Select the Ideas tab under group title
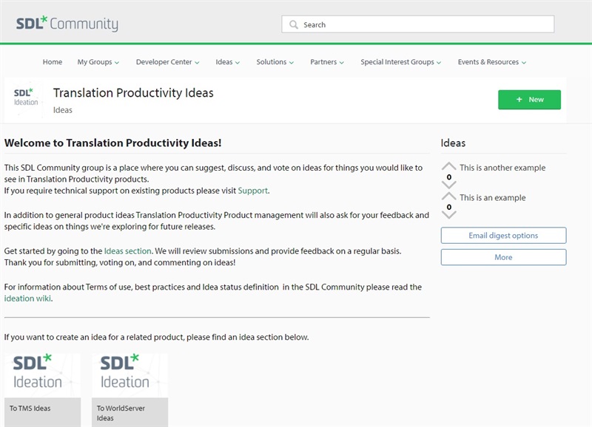This screenshot has height=427, width=592. point(63,110)
